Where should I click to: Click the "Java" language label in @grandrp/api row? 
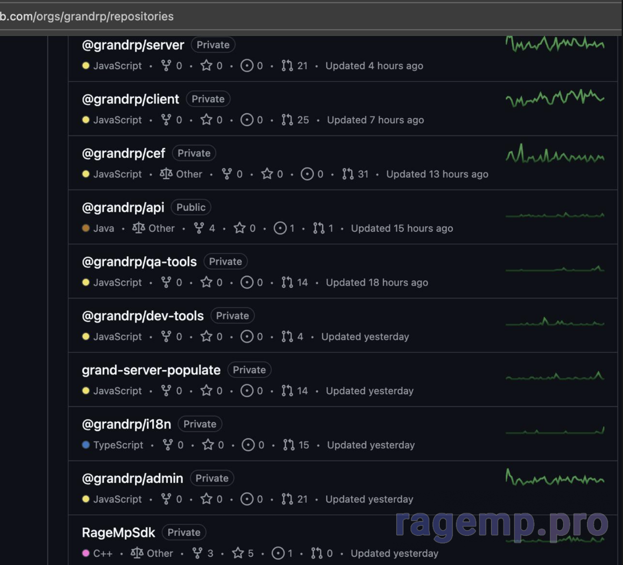[104, 228]
